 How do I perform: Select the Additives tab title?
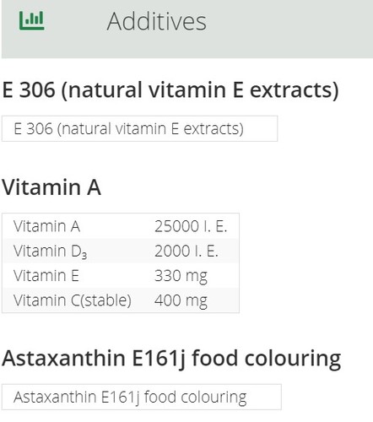pos(157,21)
